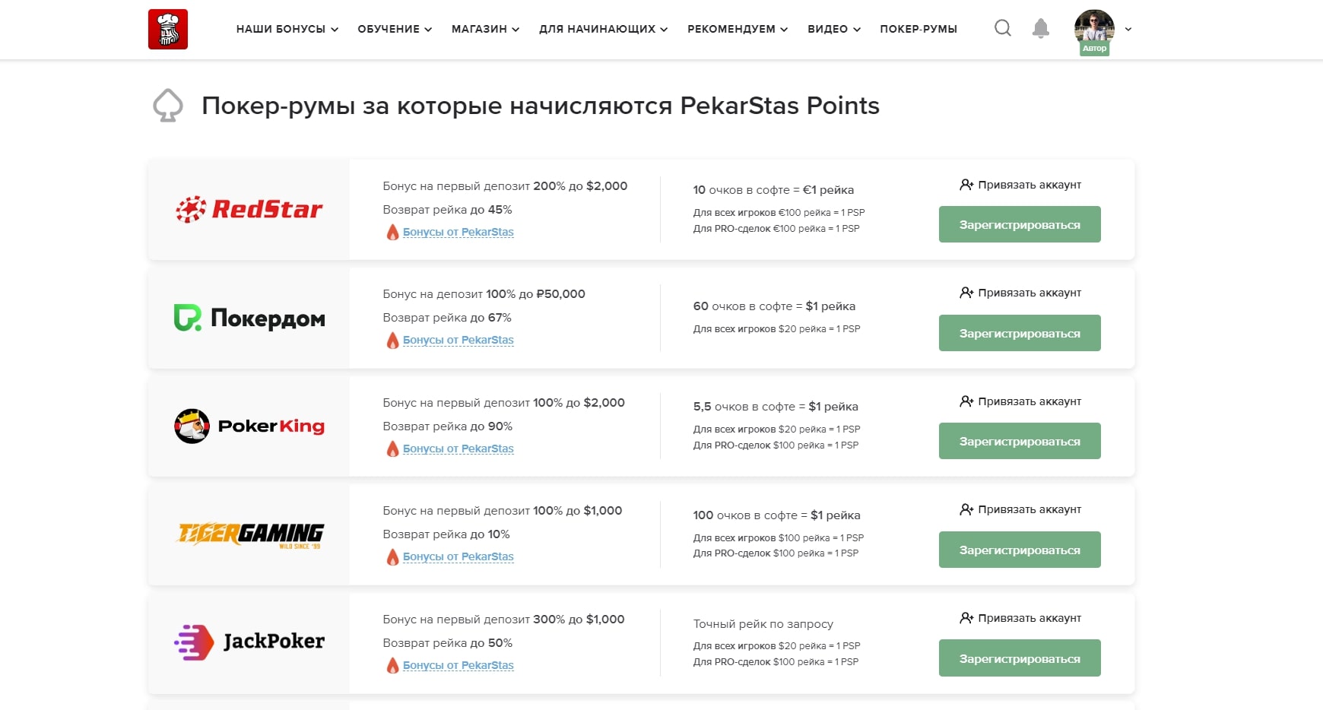
Task: Expand the ВИДЕО menu
Action: [834, 29]
